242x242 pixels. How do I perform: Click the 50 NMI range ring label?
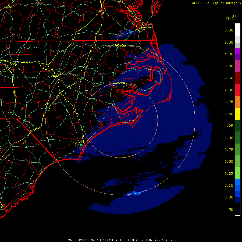coord(120,83)
